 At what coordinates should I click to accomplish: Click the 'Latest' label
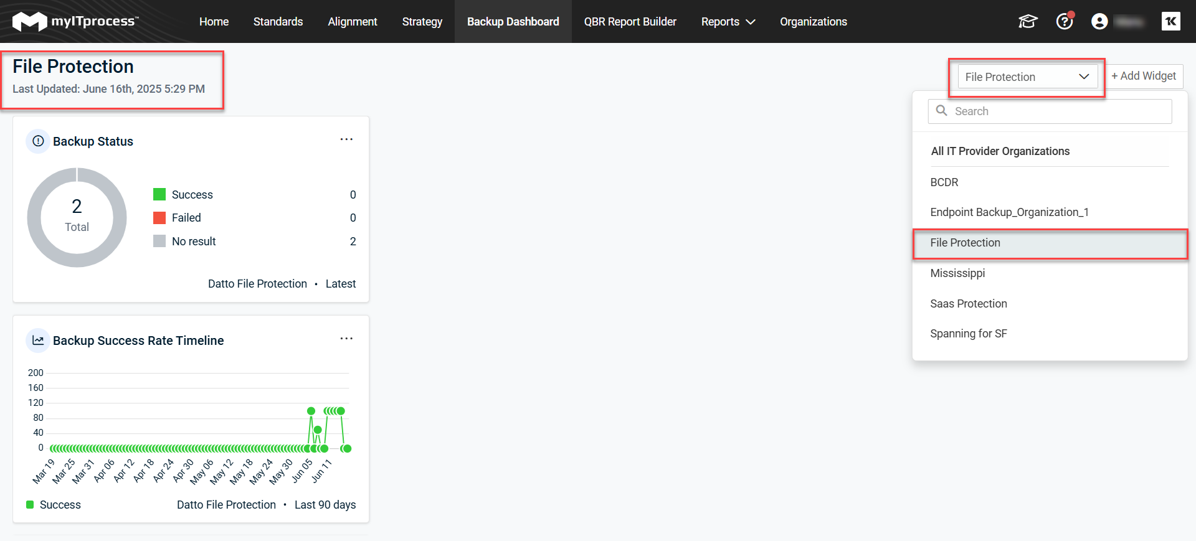(x=341, y=284)
